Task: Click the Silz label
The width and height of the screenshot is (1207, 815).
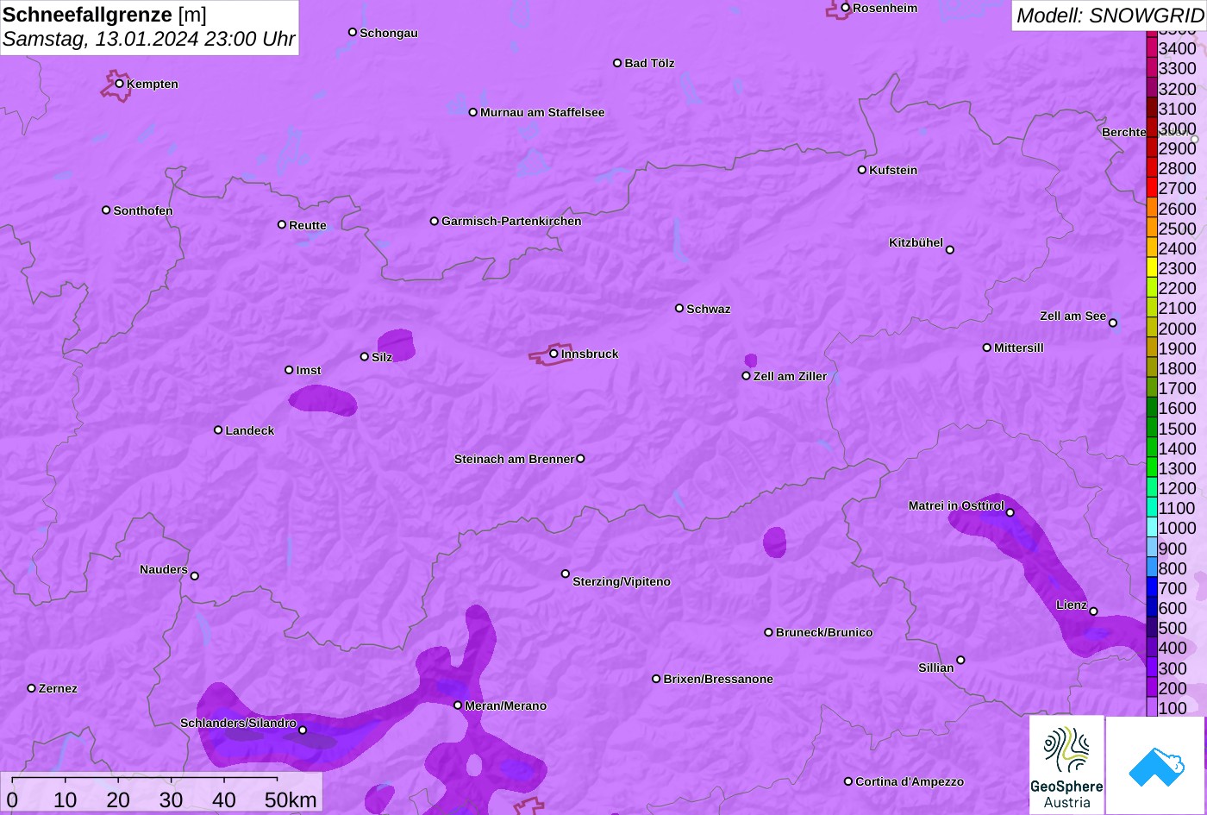Action: click(x=382, y=357)
